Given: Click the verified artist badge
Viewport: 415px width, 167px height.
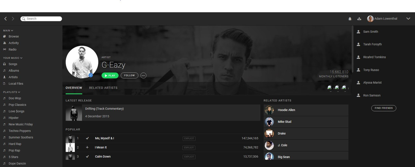Looking at the screenshot, I should click(91, 75).
